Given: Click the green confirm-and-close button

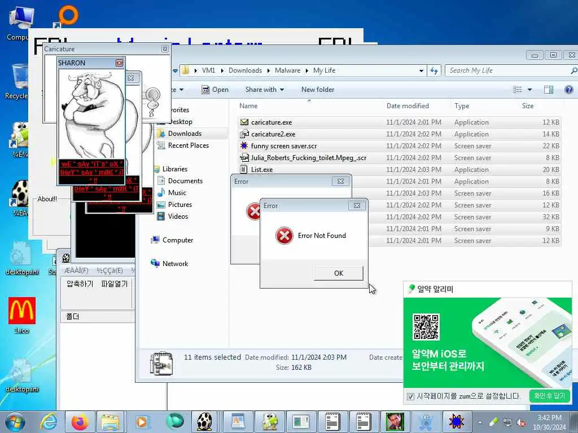Looking at the screenshot, I should (549, 396).
